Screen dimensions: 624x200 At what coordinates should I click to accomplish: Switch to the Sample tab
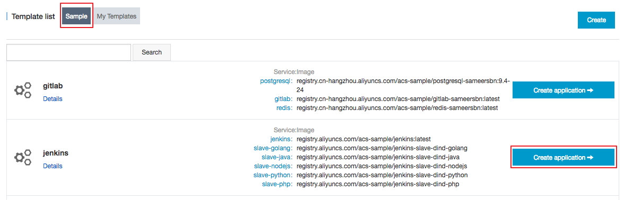(x=76, y=16)
